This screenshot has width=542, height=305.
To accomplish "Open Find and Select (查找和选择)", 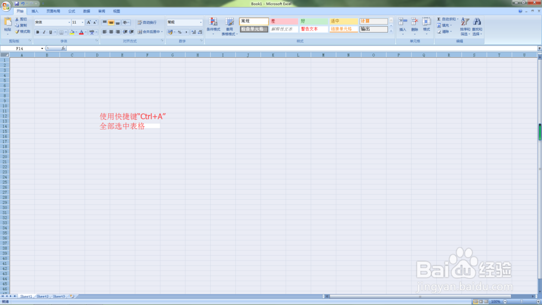I will 477,26.
